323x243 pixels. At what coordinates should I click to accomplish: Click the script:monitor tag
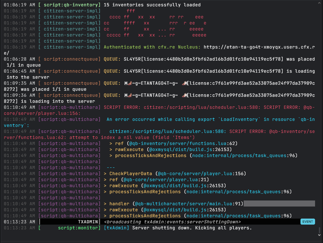click(69, 228)
